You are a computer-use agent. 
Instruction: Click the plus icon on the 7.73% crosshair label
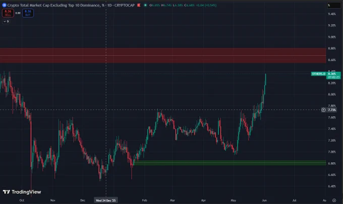click(x=323, y=110)
